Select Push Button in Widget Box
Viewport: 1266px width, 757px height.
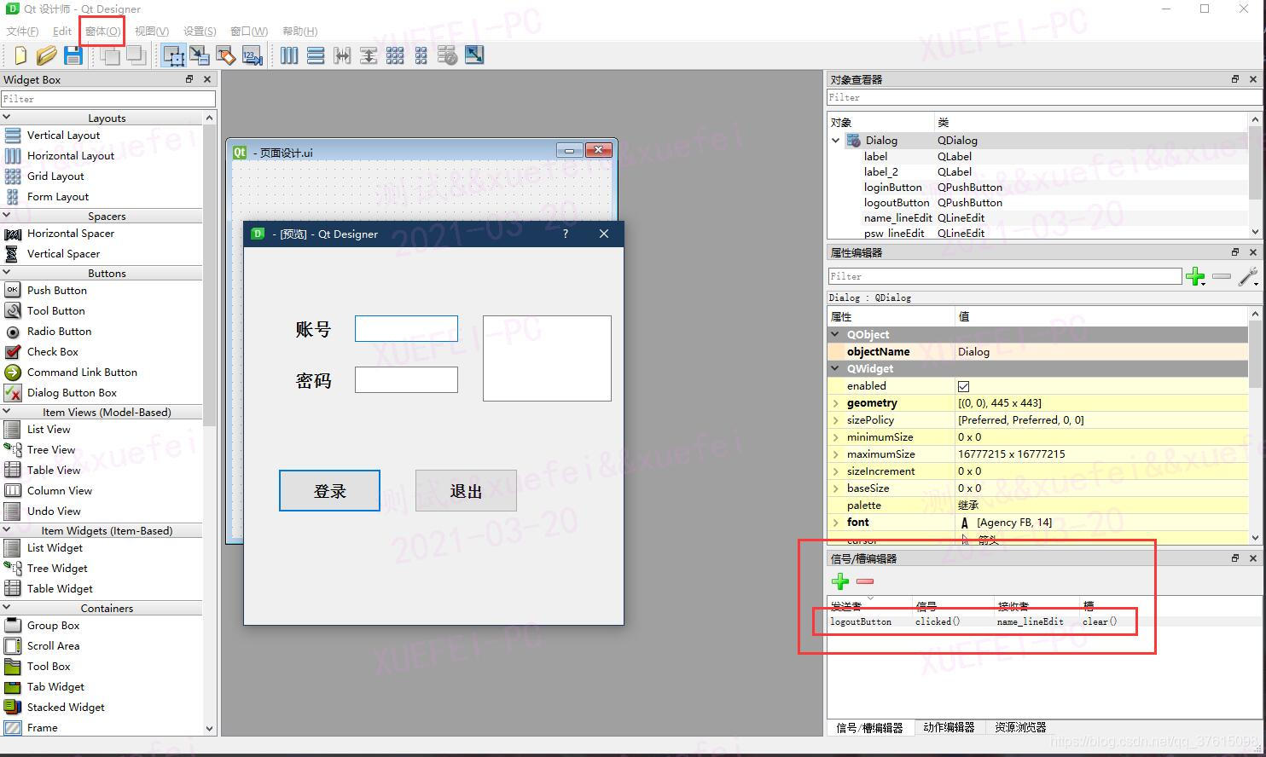click(x=57, y=291)
